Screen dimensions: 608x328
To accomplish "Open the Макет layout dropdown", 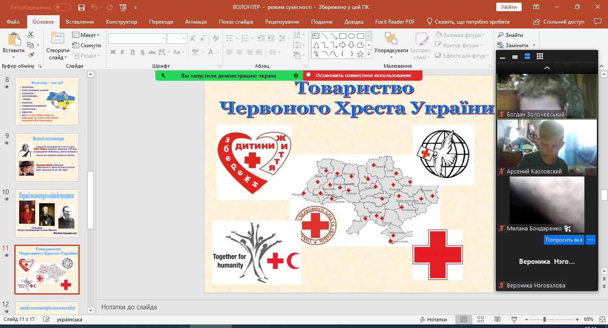I will coord(86,35).
